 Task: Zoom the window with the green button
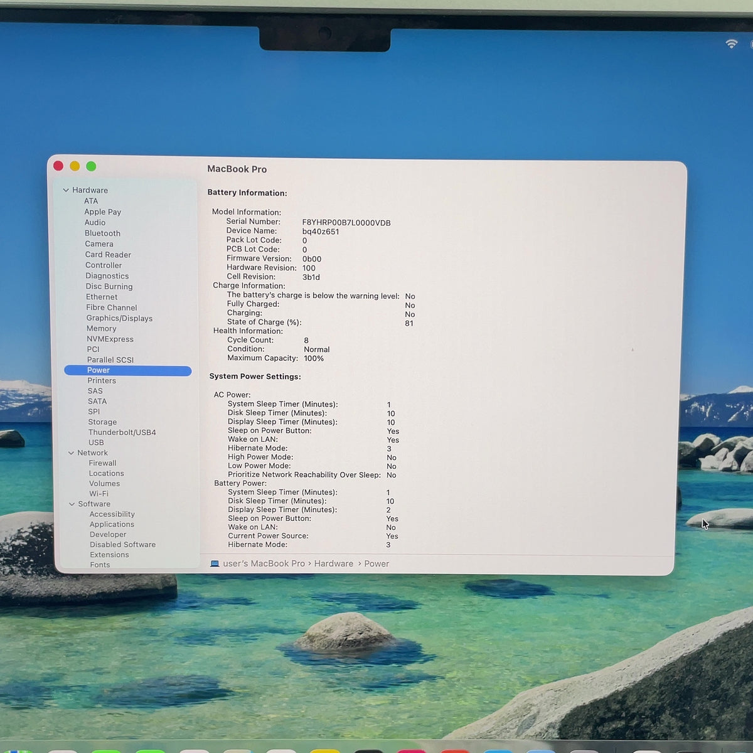coord(91,166)
